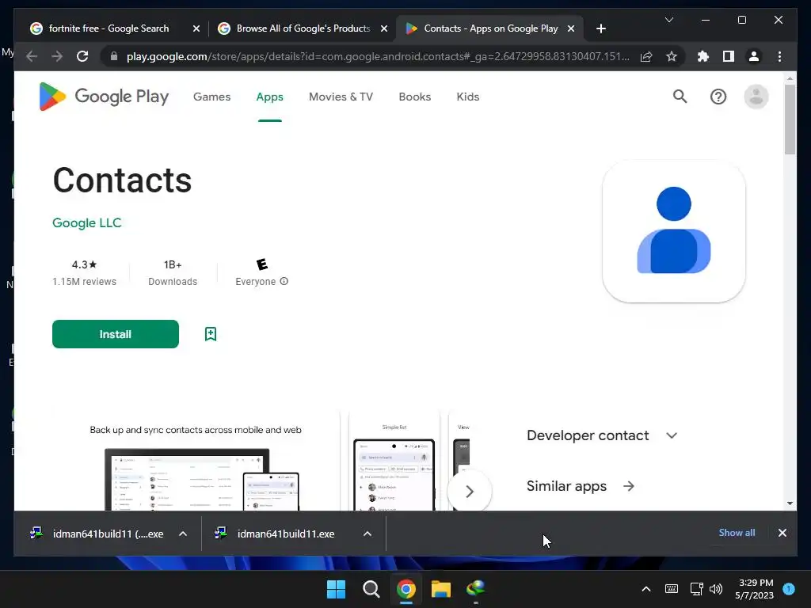Open options for idman641build11 (....exe download
Viewport: 811px width, 608px height.
[x=183, y=534]
